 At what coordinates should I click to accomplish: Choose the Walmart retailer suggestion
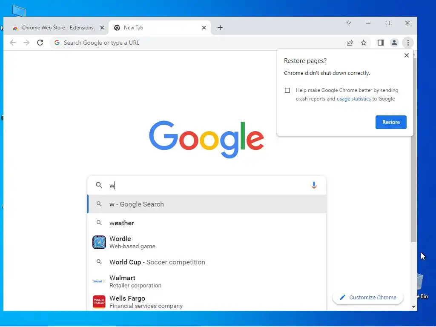click(207, 281)
